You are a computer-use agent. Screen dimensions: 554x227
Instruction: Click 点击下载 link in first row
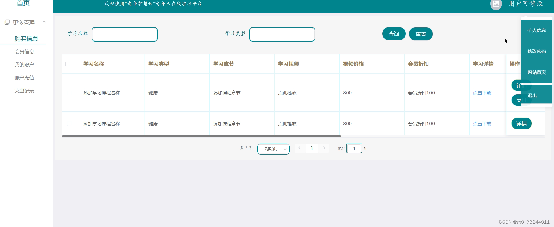pyautogui.click(x=482, y=93)
